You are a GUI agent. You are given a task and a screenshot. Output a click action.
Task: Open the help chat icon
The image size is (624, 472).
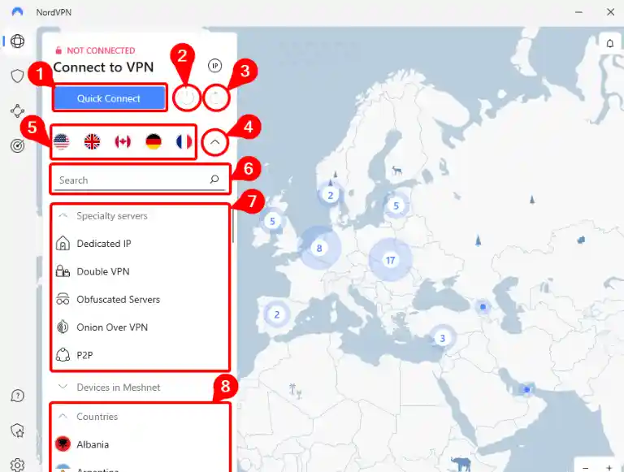click(x=18, y=396)
